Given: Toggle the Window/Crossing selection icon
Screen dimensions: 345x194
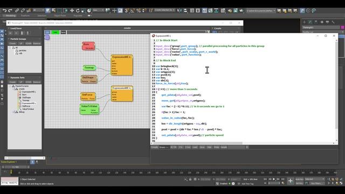Looking at the screenshot, I should point(65,10).
